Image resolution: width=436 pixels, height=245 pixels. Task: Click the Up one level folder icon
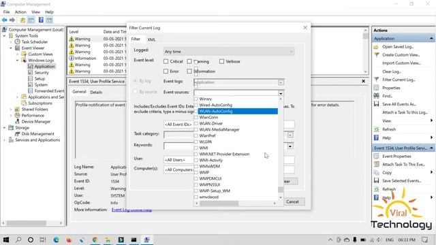[22, 20]
